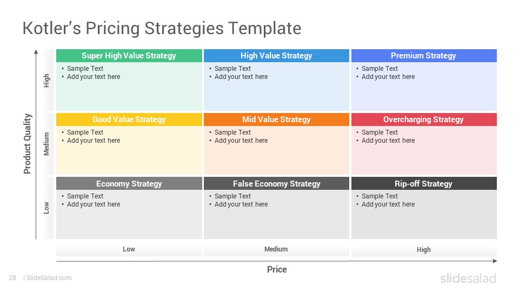Click the Economy Strategy header

point(129,183)
